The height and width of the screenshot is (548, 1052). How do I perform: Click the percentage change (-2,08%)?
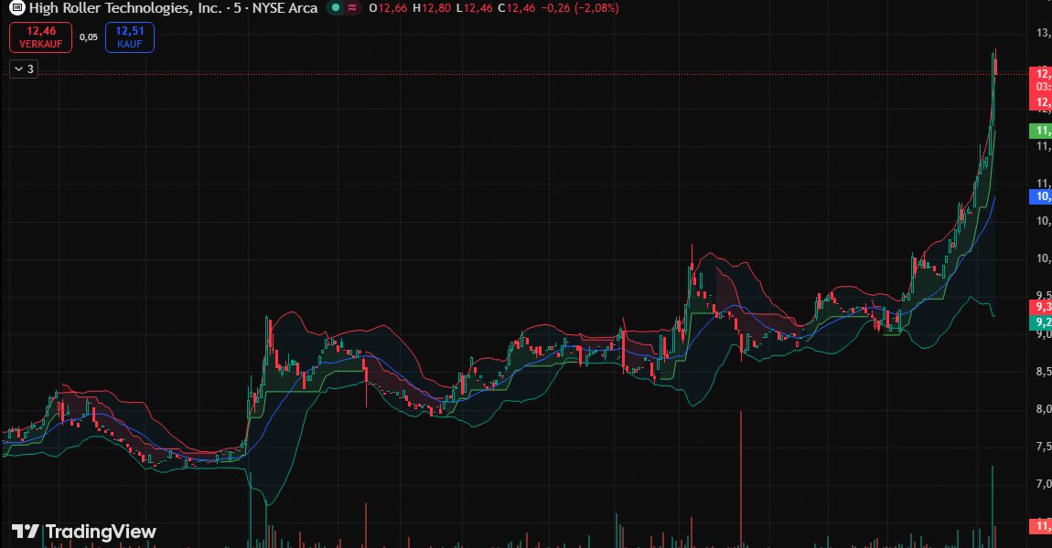point(596,8)
